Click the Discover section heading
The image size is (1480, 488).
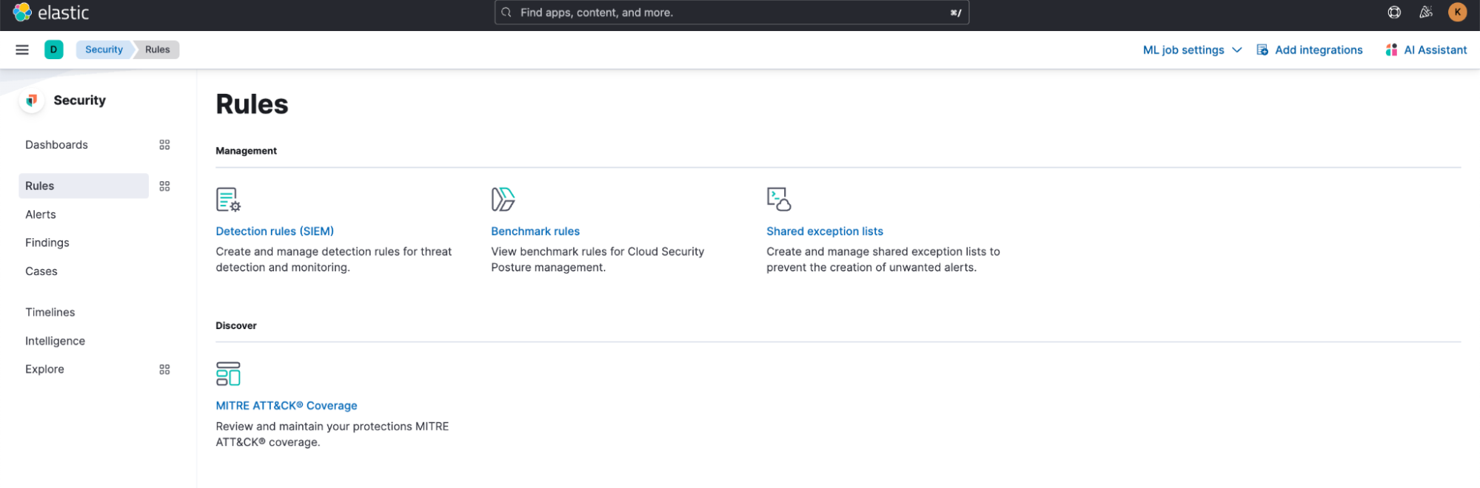click(x=236, y=325)
